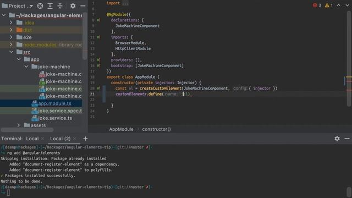Select the node_modules library root row

point(41,45)
